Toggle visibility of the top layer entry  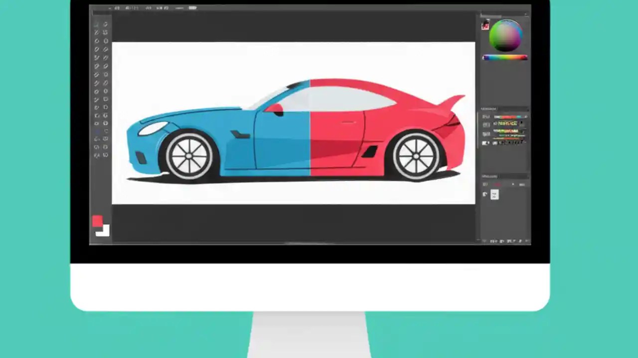coord(486,116)
